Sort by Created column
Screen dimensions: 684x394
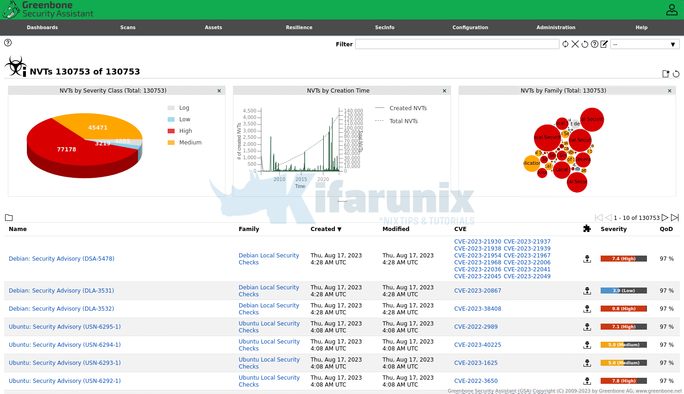326,229
